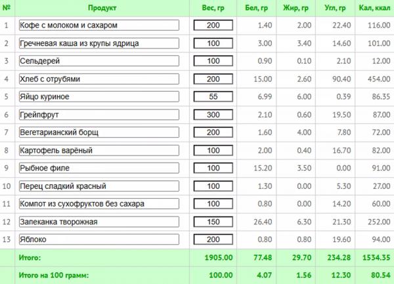Click the 'Вес, гр' column header
394x284 pixels.
point(213,8)
